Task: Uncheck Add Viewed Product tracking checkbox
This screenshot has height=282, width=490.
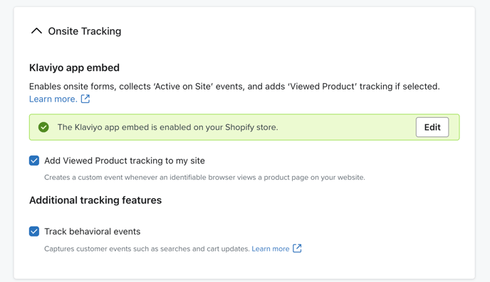Action: point(34,161)
